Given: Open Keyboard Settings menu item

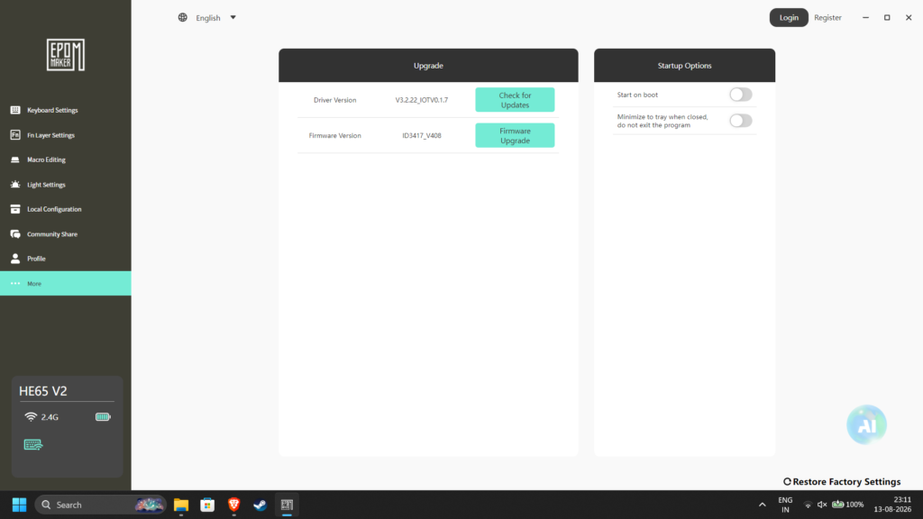Looking at the screenshot, I should pos(52,110).
